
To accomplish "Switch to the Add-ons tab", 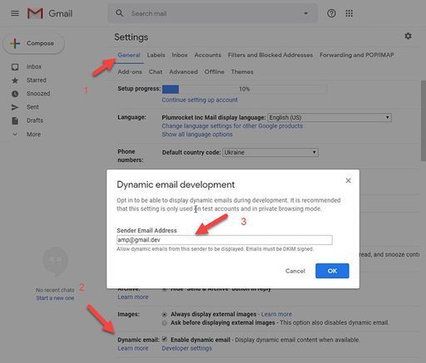I will point(130,72).
